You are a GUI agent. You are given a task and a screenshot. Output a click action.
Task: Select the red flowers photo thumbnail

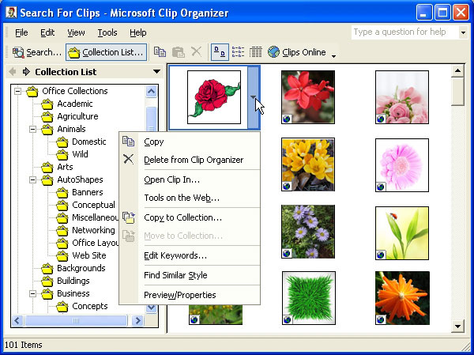(308, 97)
